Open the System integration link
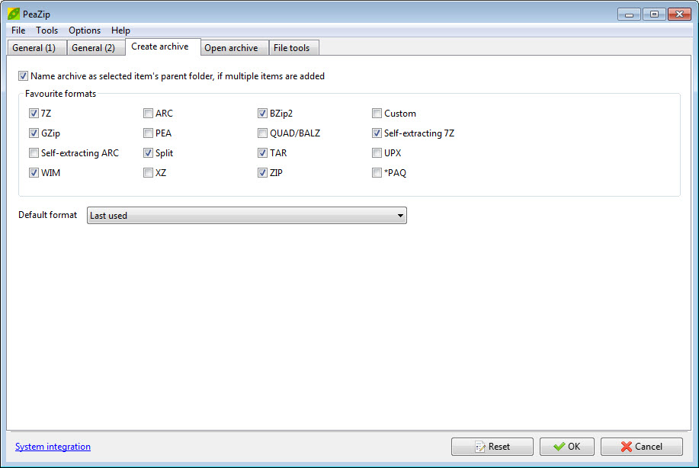The image size is (699, 468). (x=53, y=446)
